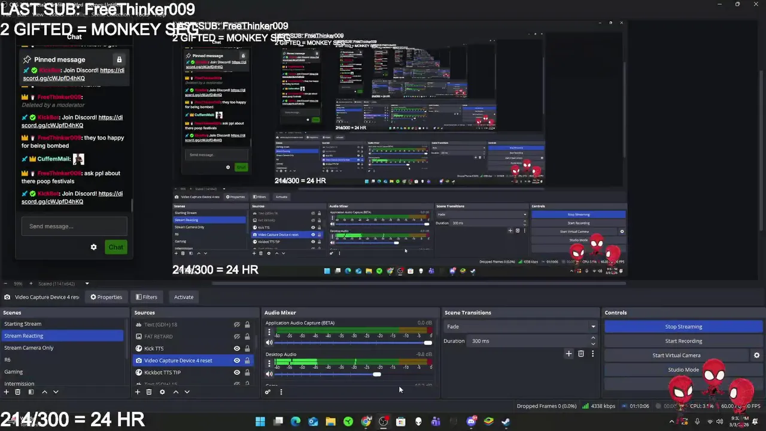Adjust Desktop Audio volume slider handle
This screenshot has width=766, height=431.
[376, 374]
